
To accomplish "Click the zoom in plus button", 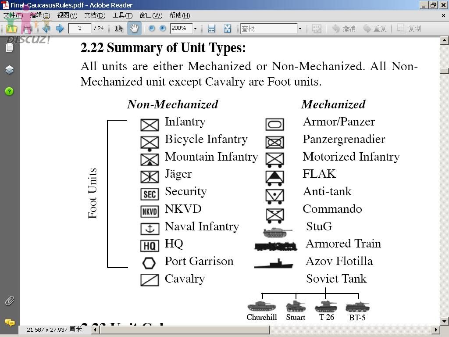I will [163, 28].
